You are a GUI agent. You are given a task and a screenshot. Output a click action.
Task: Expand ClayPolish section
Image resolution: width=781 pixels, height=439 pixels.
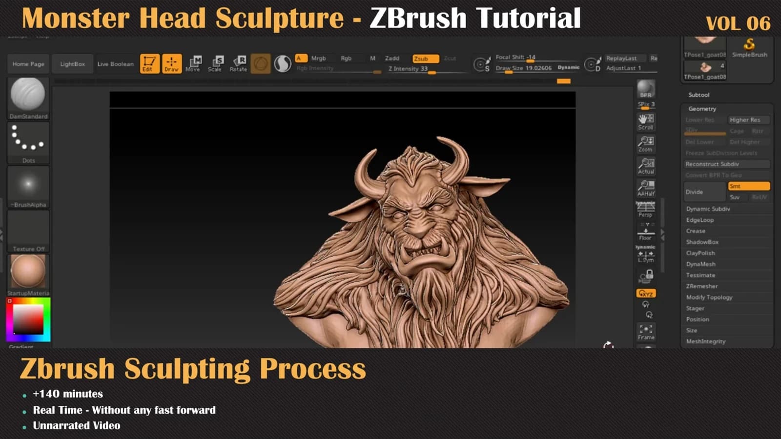click(x=700, y=253)
